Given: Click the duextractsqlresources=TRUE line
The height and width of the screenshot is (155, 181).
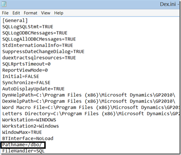Looking at the screenshot, I should [x=39, y=58].
